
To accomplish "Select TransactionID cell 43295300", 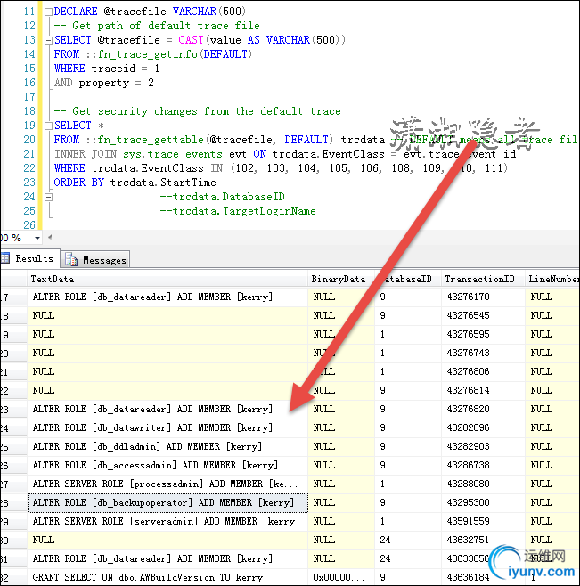I will 483,502.
